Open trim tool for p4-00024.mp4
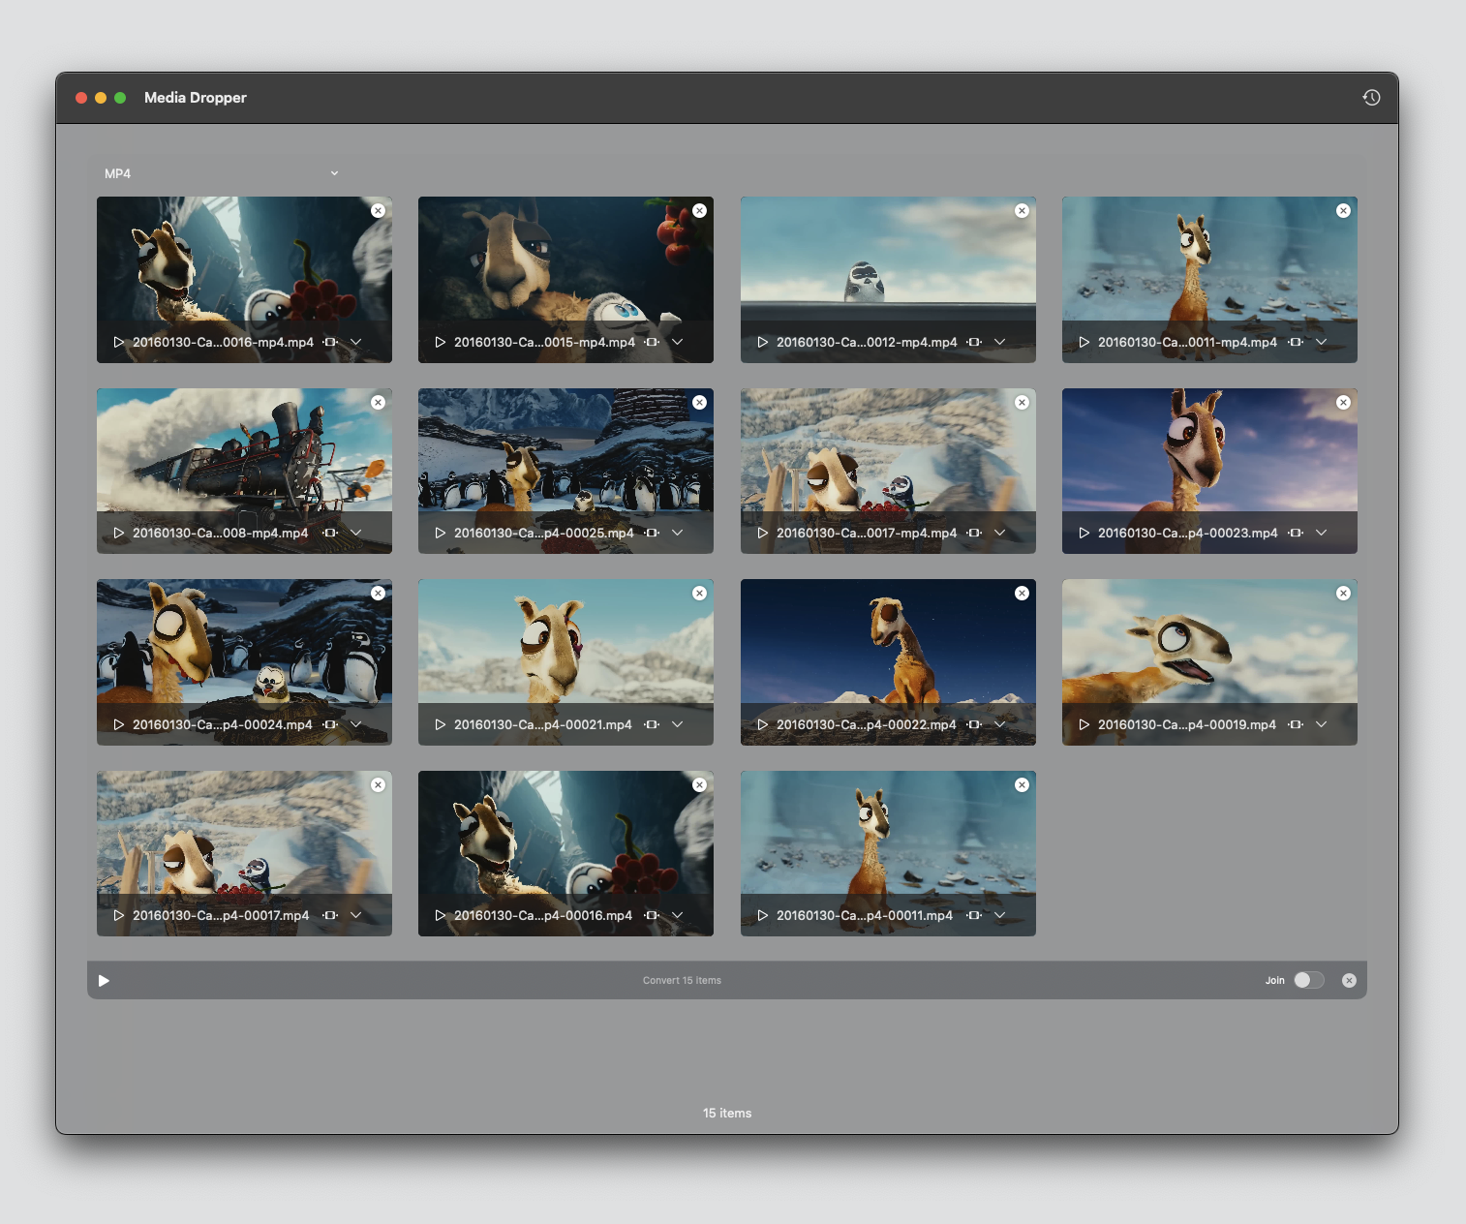The height and width of the screenshot is (1224, 1466). click(x=330, y=724)
